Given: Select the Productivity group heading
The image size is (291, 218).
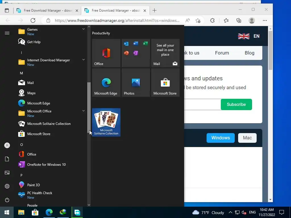Looking at the screenshot, I should [101, 33].
